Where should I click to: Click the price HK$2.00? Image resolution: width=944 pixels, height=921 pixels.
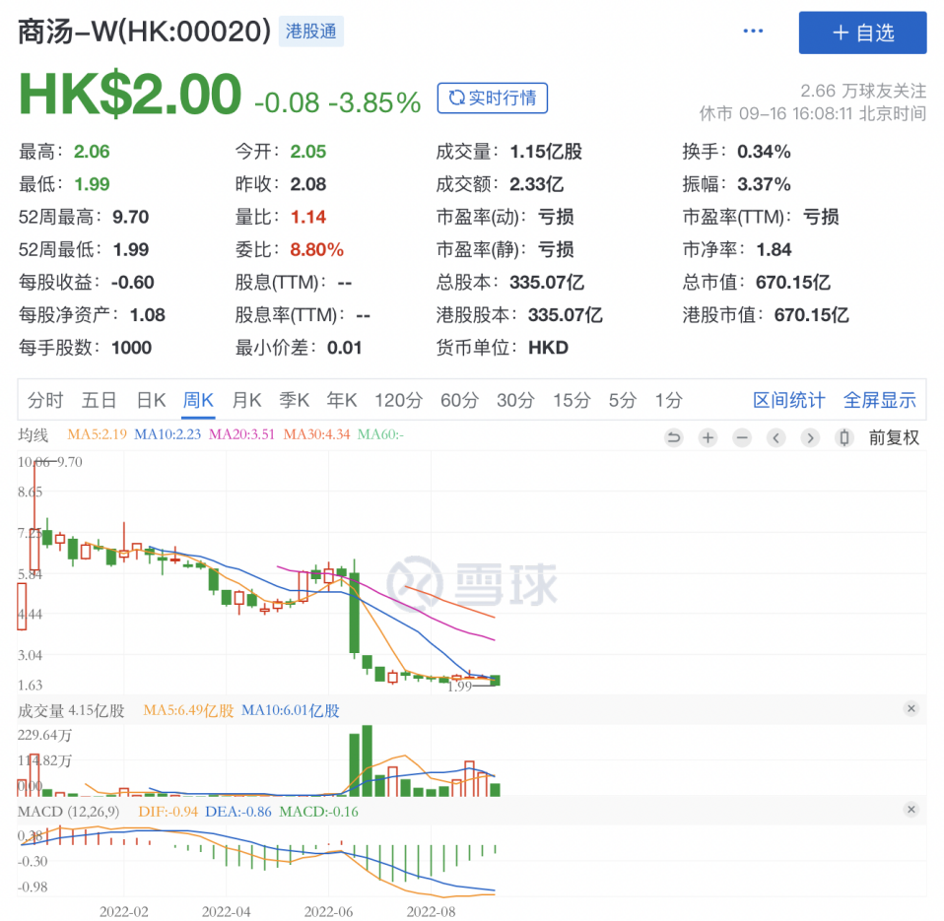(130, 94)
